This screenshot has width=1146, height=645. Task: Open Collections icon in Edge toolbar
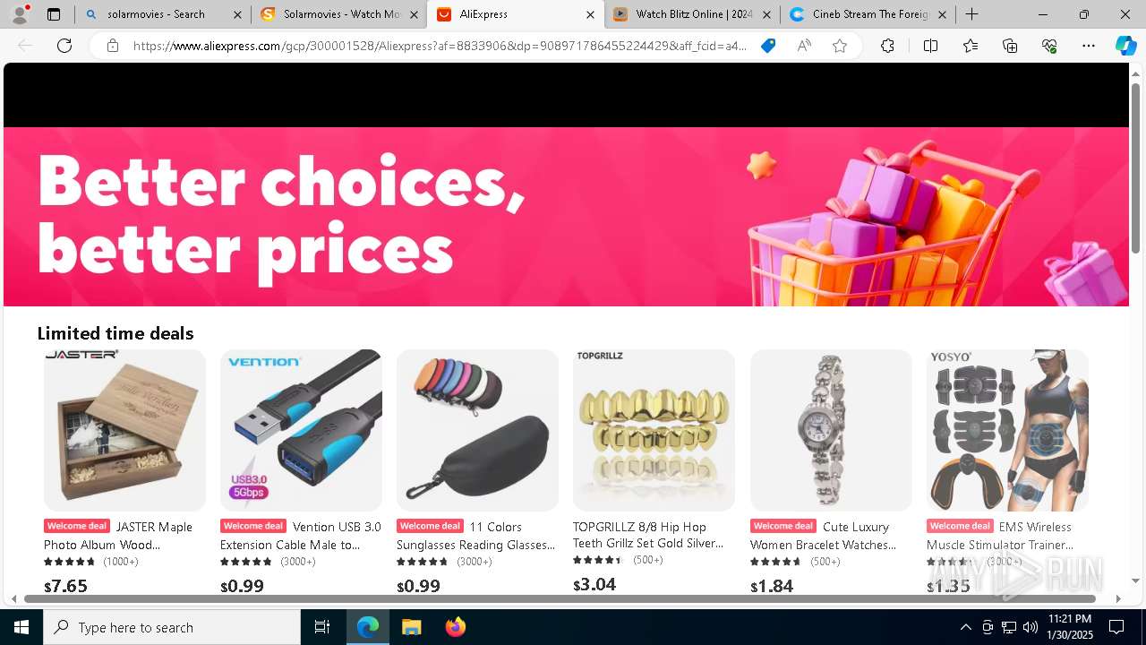click(x=1010, y=46)
